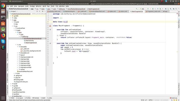
Task: Click the gutter icon beside class MainFragment
Action: coord(50,26)
